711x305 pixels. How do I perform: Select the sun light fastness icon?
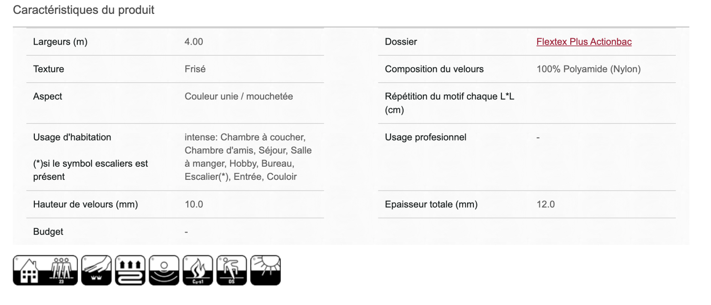click(x=266, y=270)
